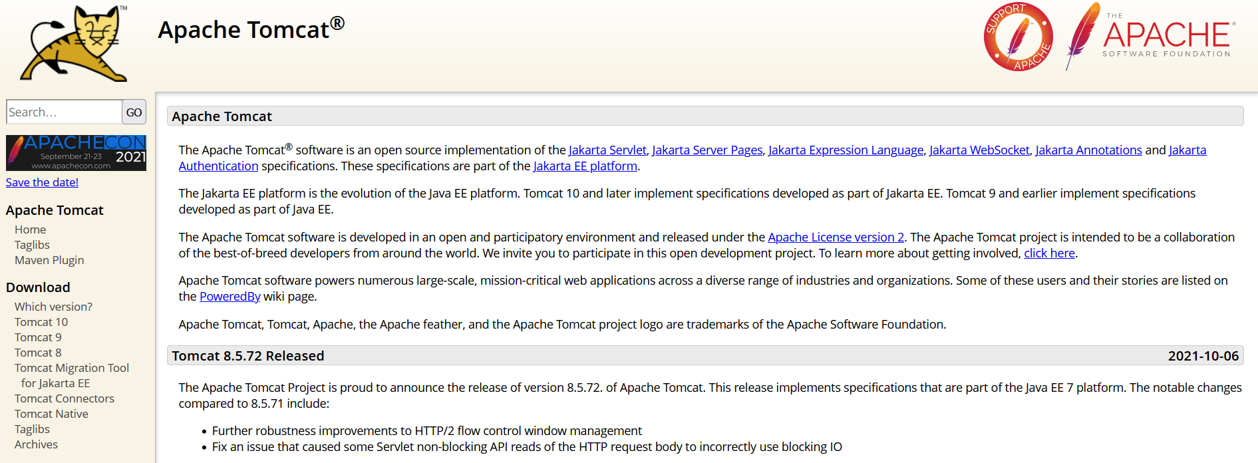
Task: Click the Support Apache feather badge
Action: click(x=1018, y=37)
